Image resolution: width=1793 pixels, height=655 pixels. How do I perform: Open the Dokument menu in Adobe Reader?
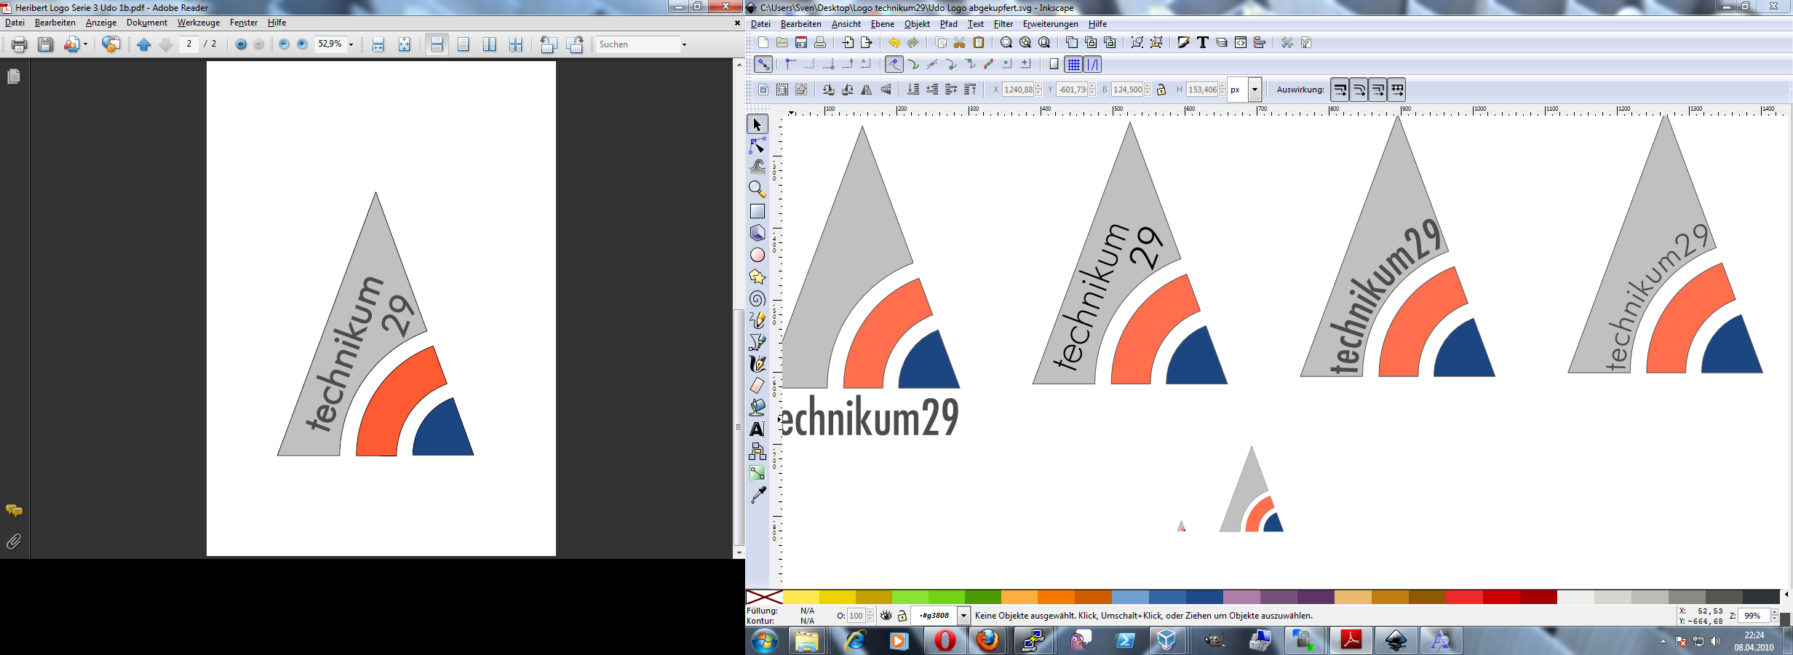pyautogui.click(x=146, y=23)
